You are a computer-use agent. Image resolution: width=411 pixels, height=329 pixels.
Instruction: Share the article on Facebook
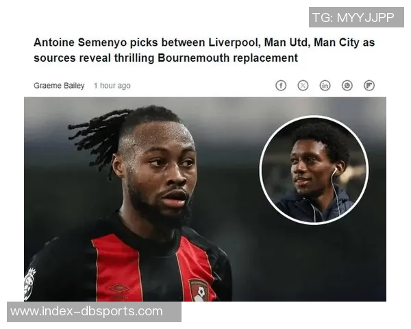[x=281, y=86]
